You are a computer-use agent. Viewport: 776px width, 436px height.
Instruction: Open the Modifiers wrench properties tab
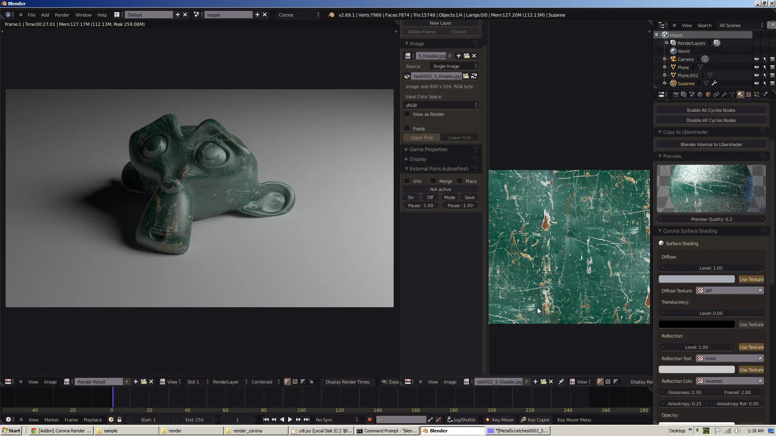click(724, 94)
